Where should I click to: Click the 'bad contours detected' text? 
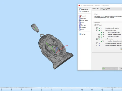(x=114, y=32)
